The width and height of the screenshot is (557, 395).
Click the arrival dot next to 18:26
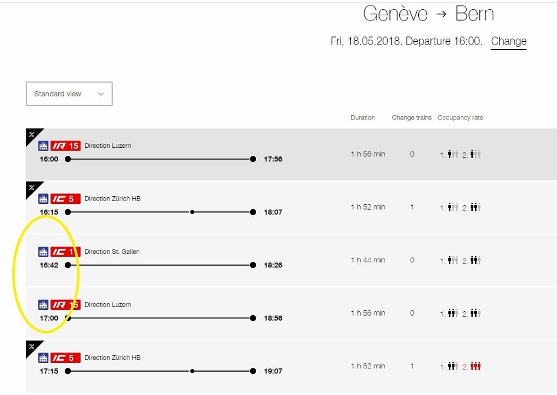tap(252, 265)
